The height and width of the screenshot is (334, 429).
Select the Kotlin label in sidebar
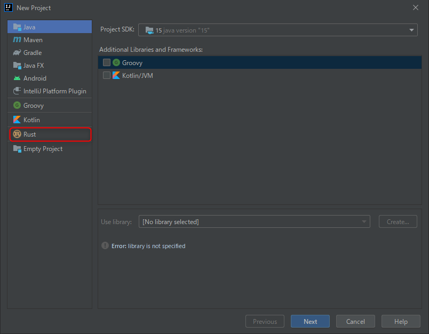tap(31, 120)
